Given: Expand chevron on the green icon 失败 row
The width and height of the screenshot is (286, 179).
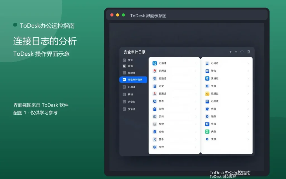Looking at the screenshot, I should tap(248, 131).
